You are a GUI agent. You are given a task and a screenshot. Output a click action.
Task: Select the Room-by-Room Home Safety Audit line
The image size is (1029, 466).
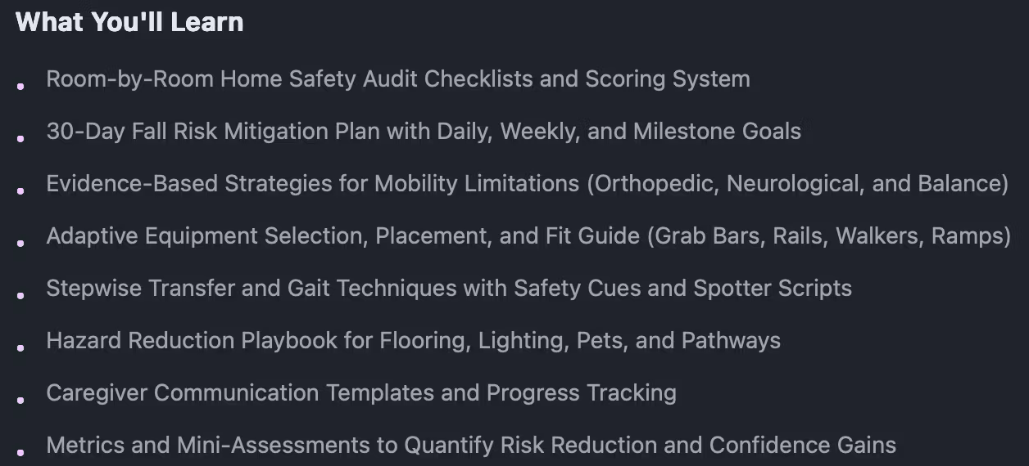(x=398, y=79)
